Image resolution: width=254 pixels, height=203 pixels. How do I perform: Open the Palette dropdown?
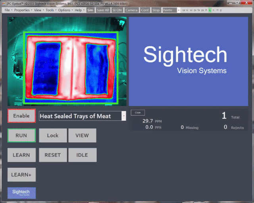(171, 10)
